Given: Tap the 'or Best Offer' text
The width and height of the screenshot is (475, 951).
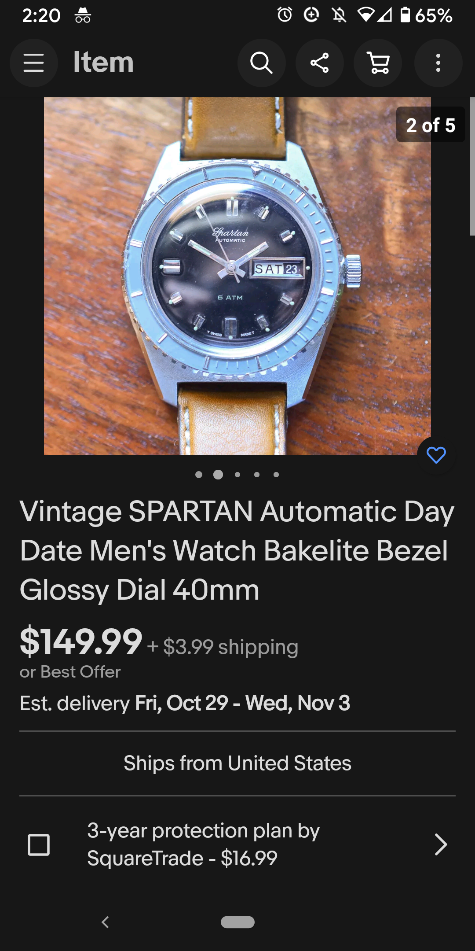Looking at the screenshot, I should pos(70,672).
